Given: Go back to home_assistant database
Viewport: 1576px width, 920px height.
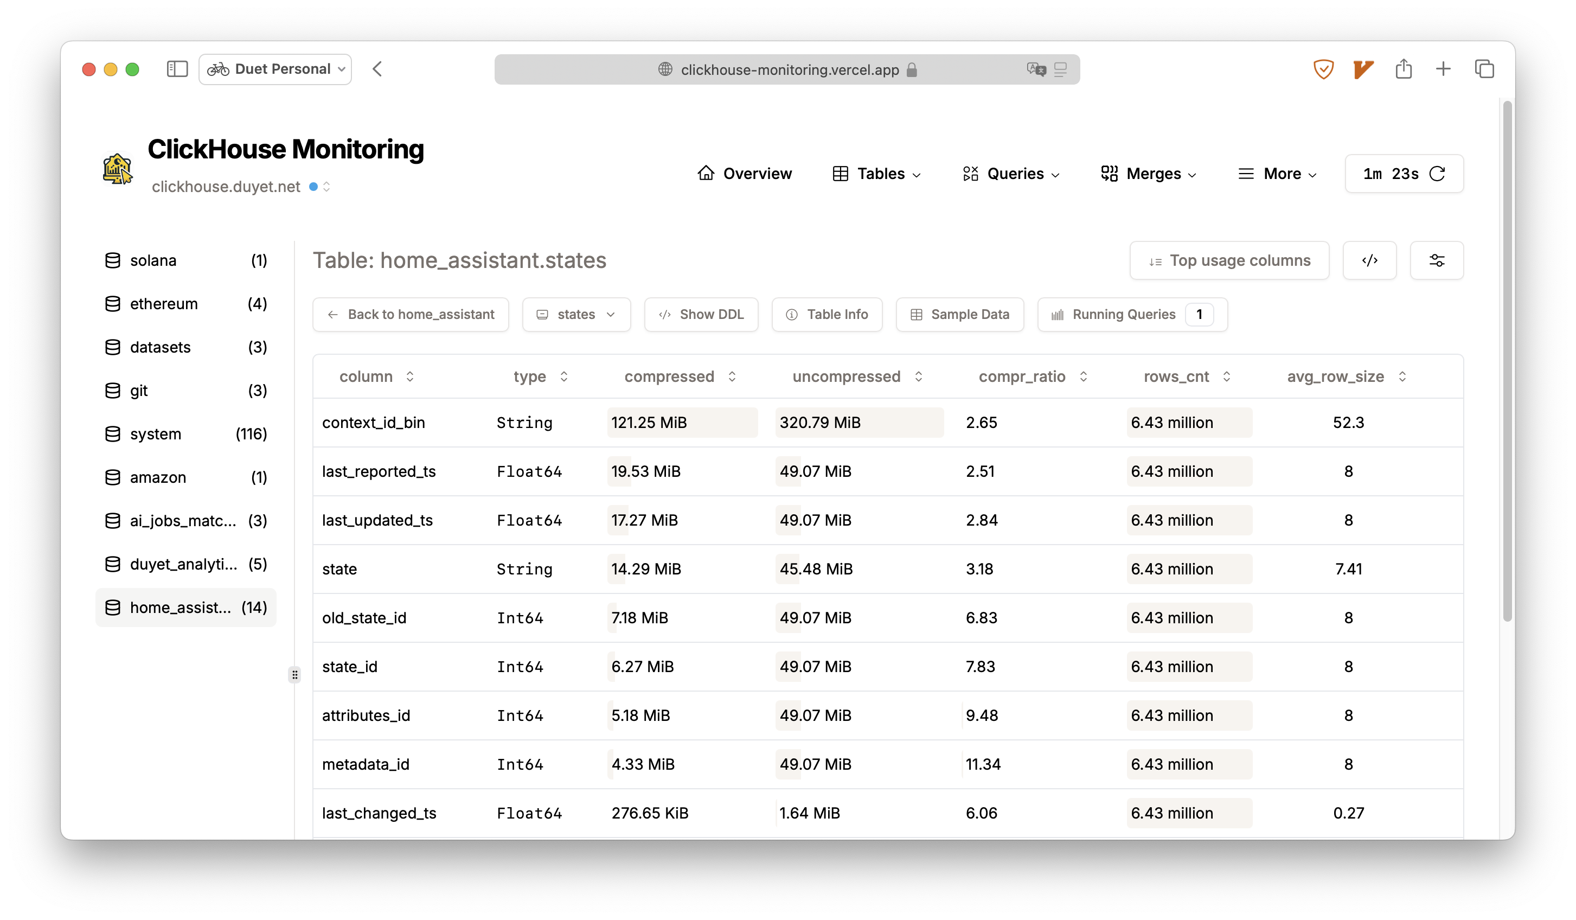Looking at the screenshot, I should click(410, 315).
